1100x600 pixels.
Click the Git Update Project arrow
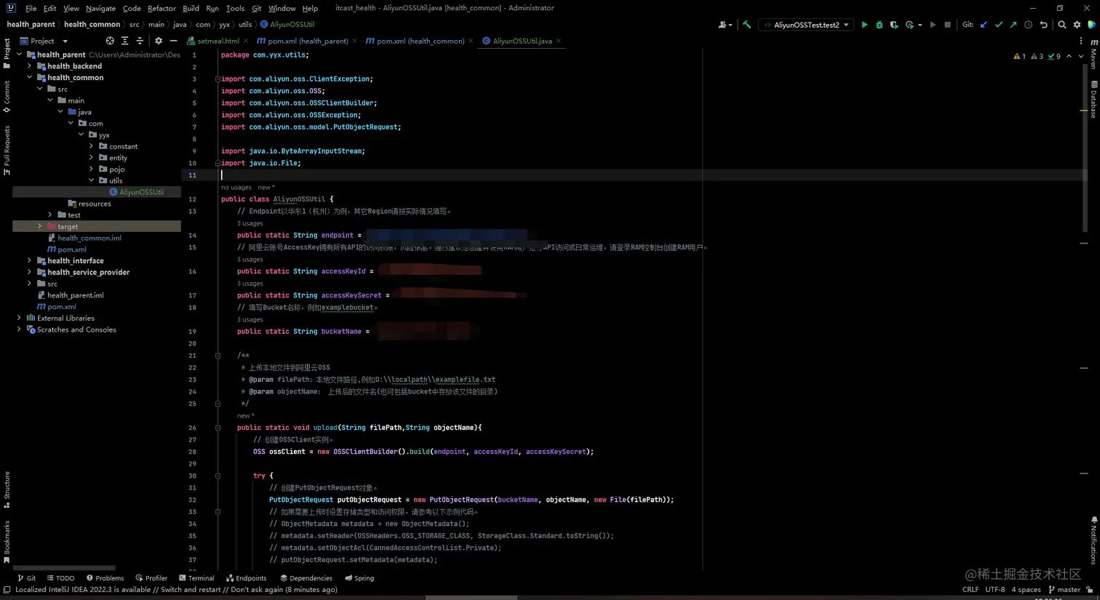coord(984,25)
